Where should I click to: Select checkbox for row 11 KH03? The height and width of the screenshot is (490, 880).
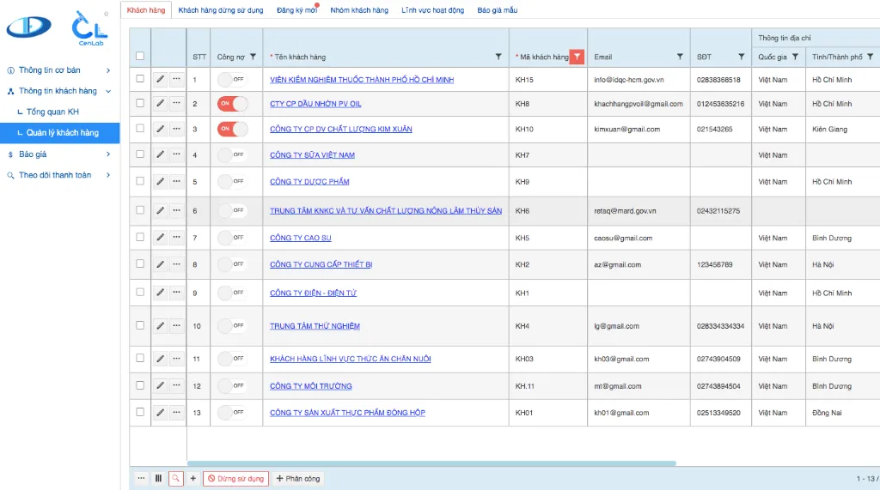[x=140, y=358]
